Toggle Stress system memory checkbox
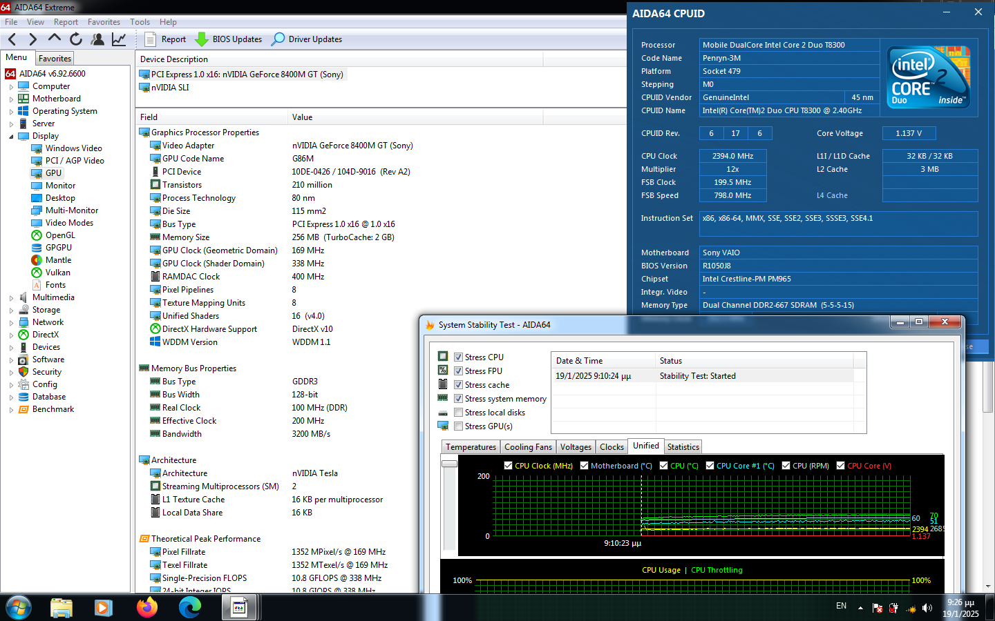The height and width of the screenshot is (621, 995). coord(458,398)
